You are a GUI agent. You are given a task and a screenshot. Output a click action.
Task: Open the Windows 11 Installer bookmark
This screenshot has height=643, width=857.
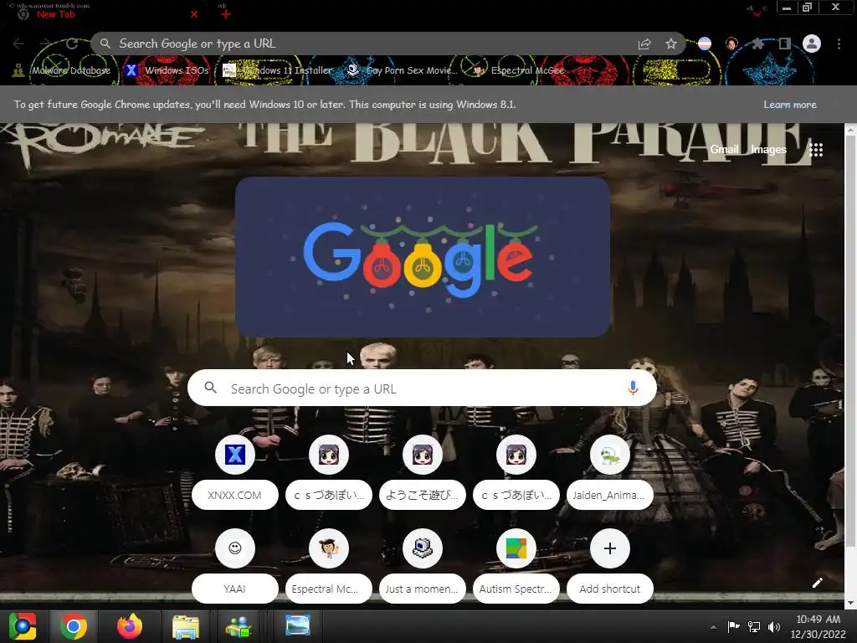278,70
